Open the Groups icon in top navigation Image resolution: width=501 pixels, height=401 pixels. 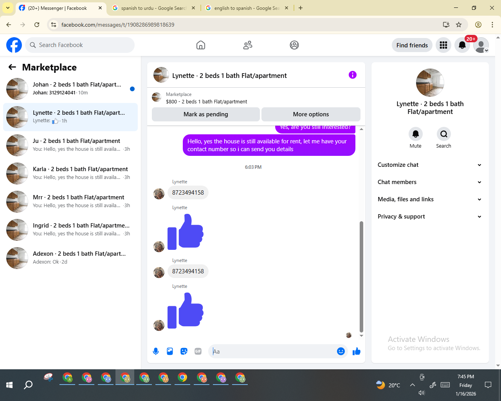click(294, 45)
